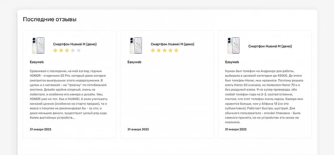The image size is (334, 155).
Task: Click the first star in the three-star review
Action: 55,50
